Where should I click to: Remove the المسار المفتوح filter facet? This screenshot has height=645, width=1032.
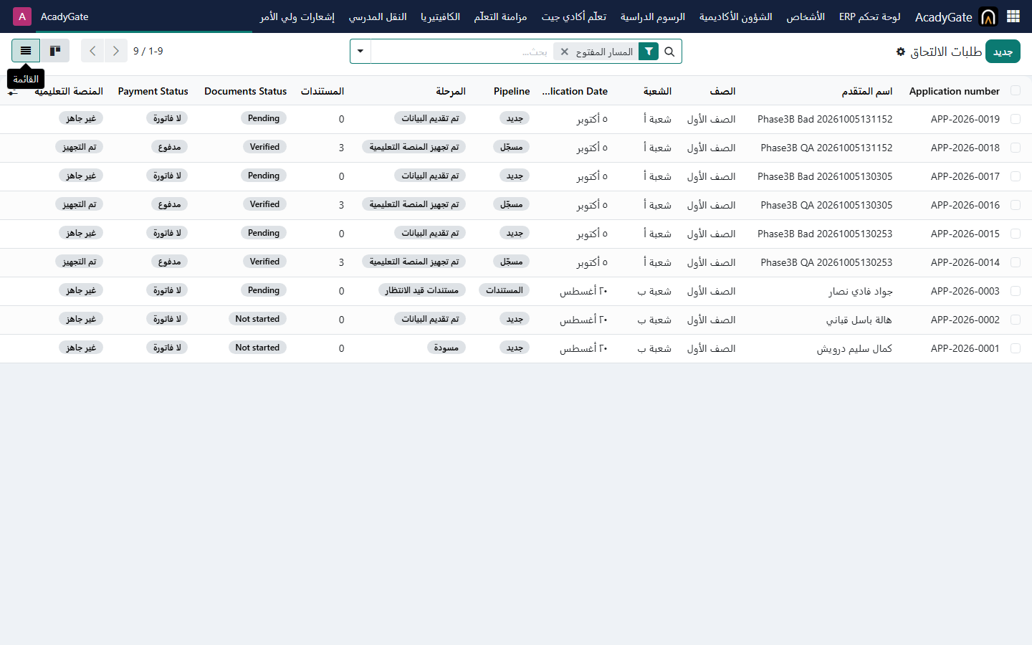pyautogui.click(x=565, y=52)
